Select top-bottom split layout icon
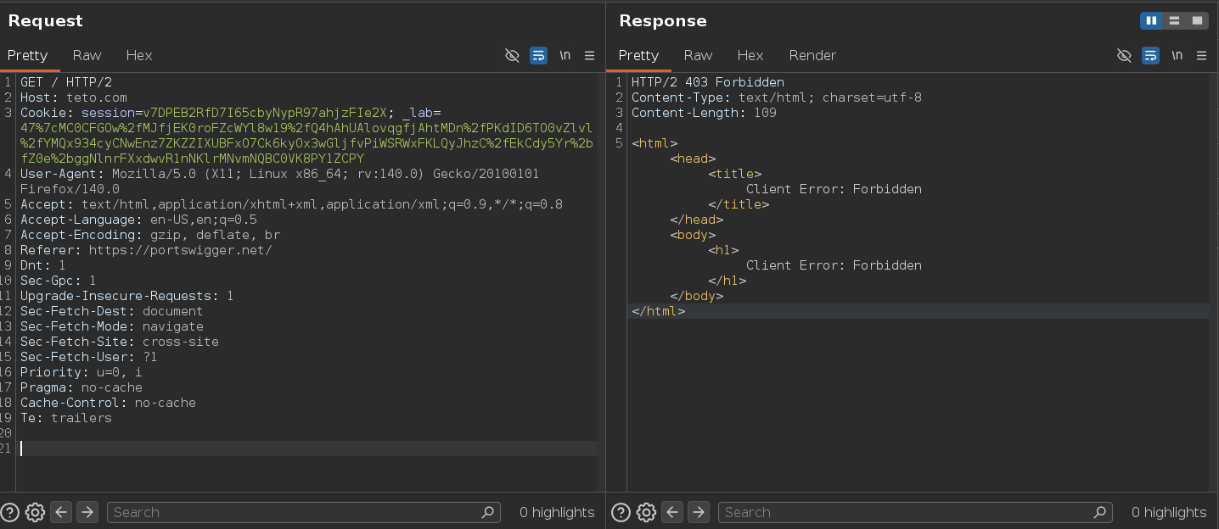 (1175, 20)
